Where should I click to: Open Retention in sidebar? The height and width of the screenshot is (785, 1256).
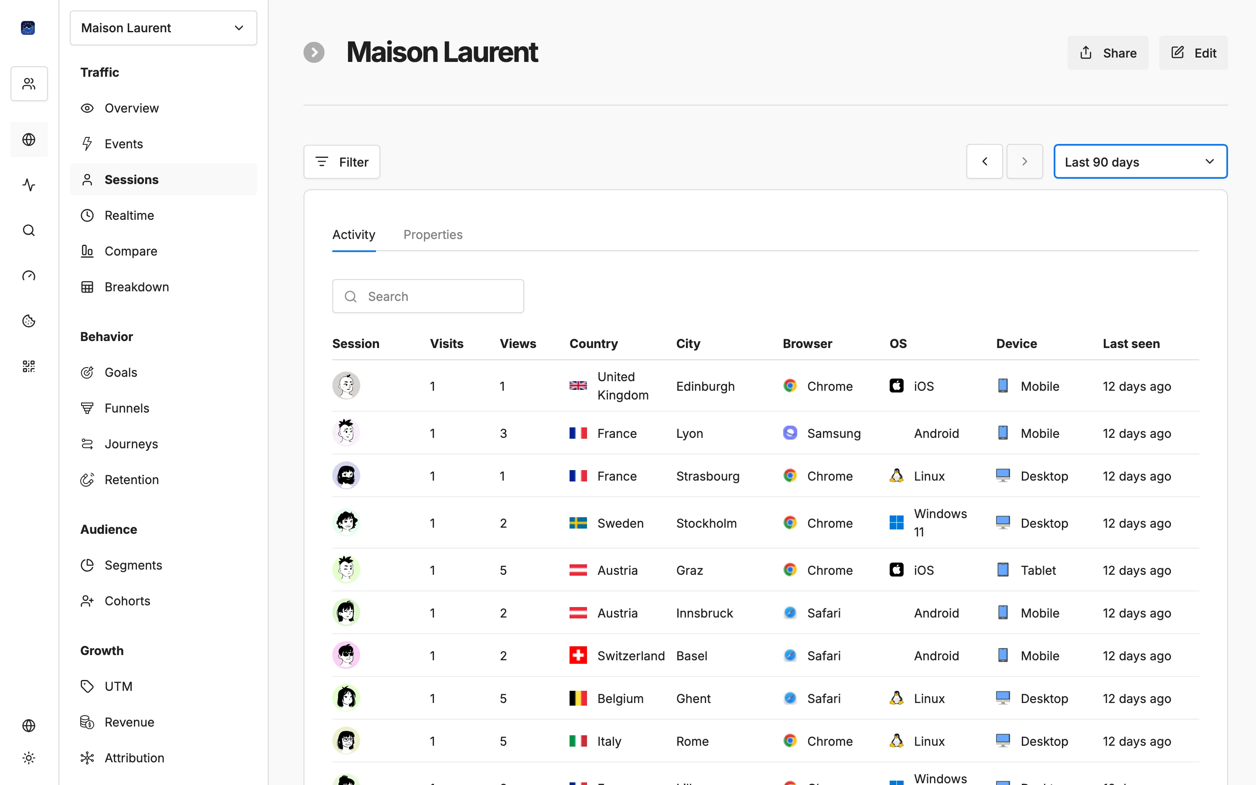[164, 480]
